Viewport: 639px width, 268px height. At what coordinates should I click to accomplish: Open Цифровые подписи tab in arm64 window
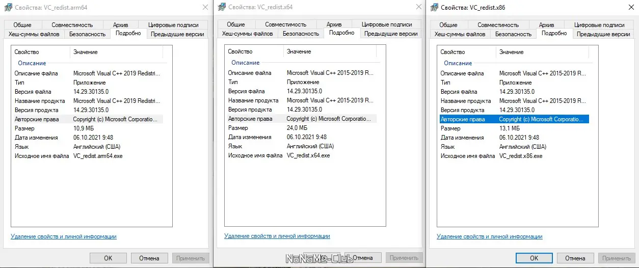tap(173, 24)
